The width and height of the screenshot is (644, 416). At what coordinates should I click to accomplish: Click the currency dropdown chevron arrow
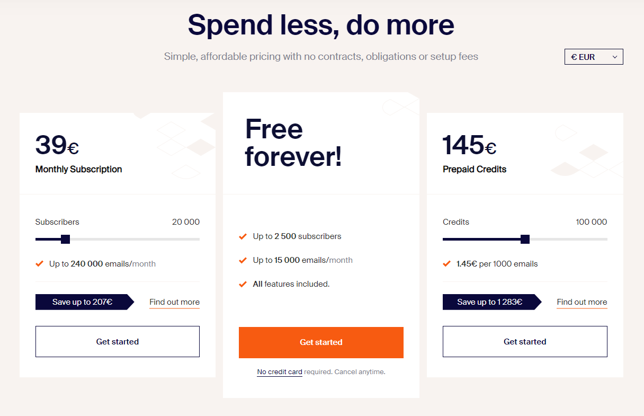coord(614,57)
